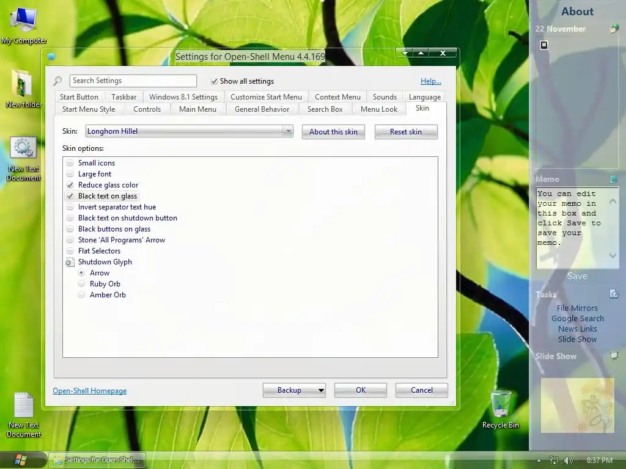Open the Help link

click(x=431, y=81)
